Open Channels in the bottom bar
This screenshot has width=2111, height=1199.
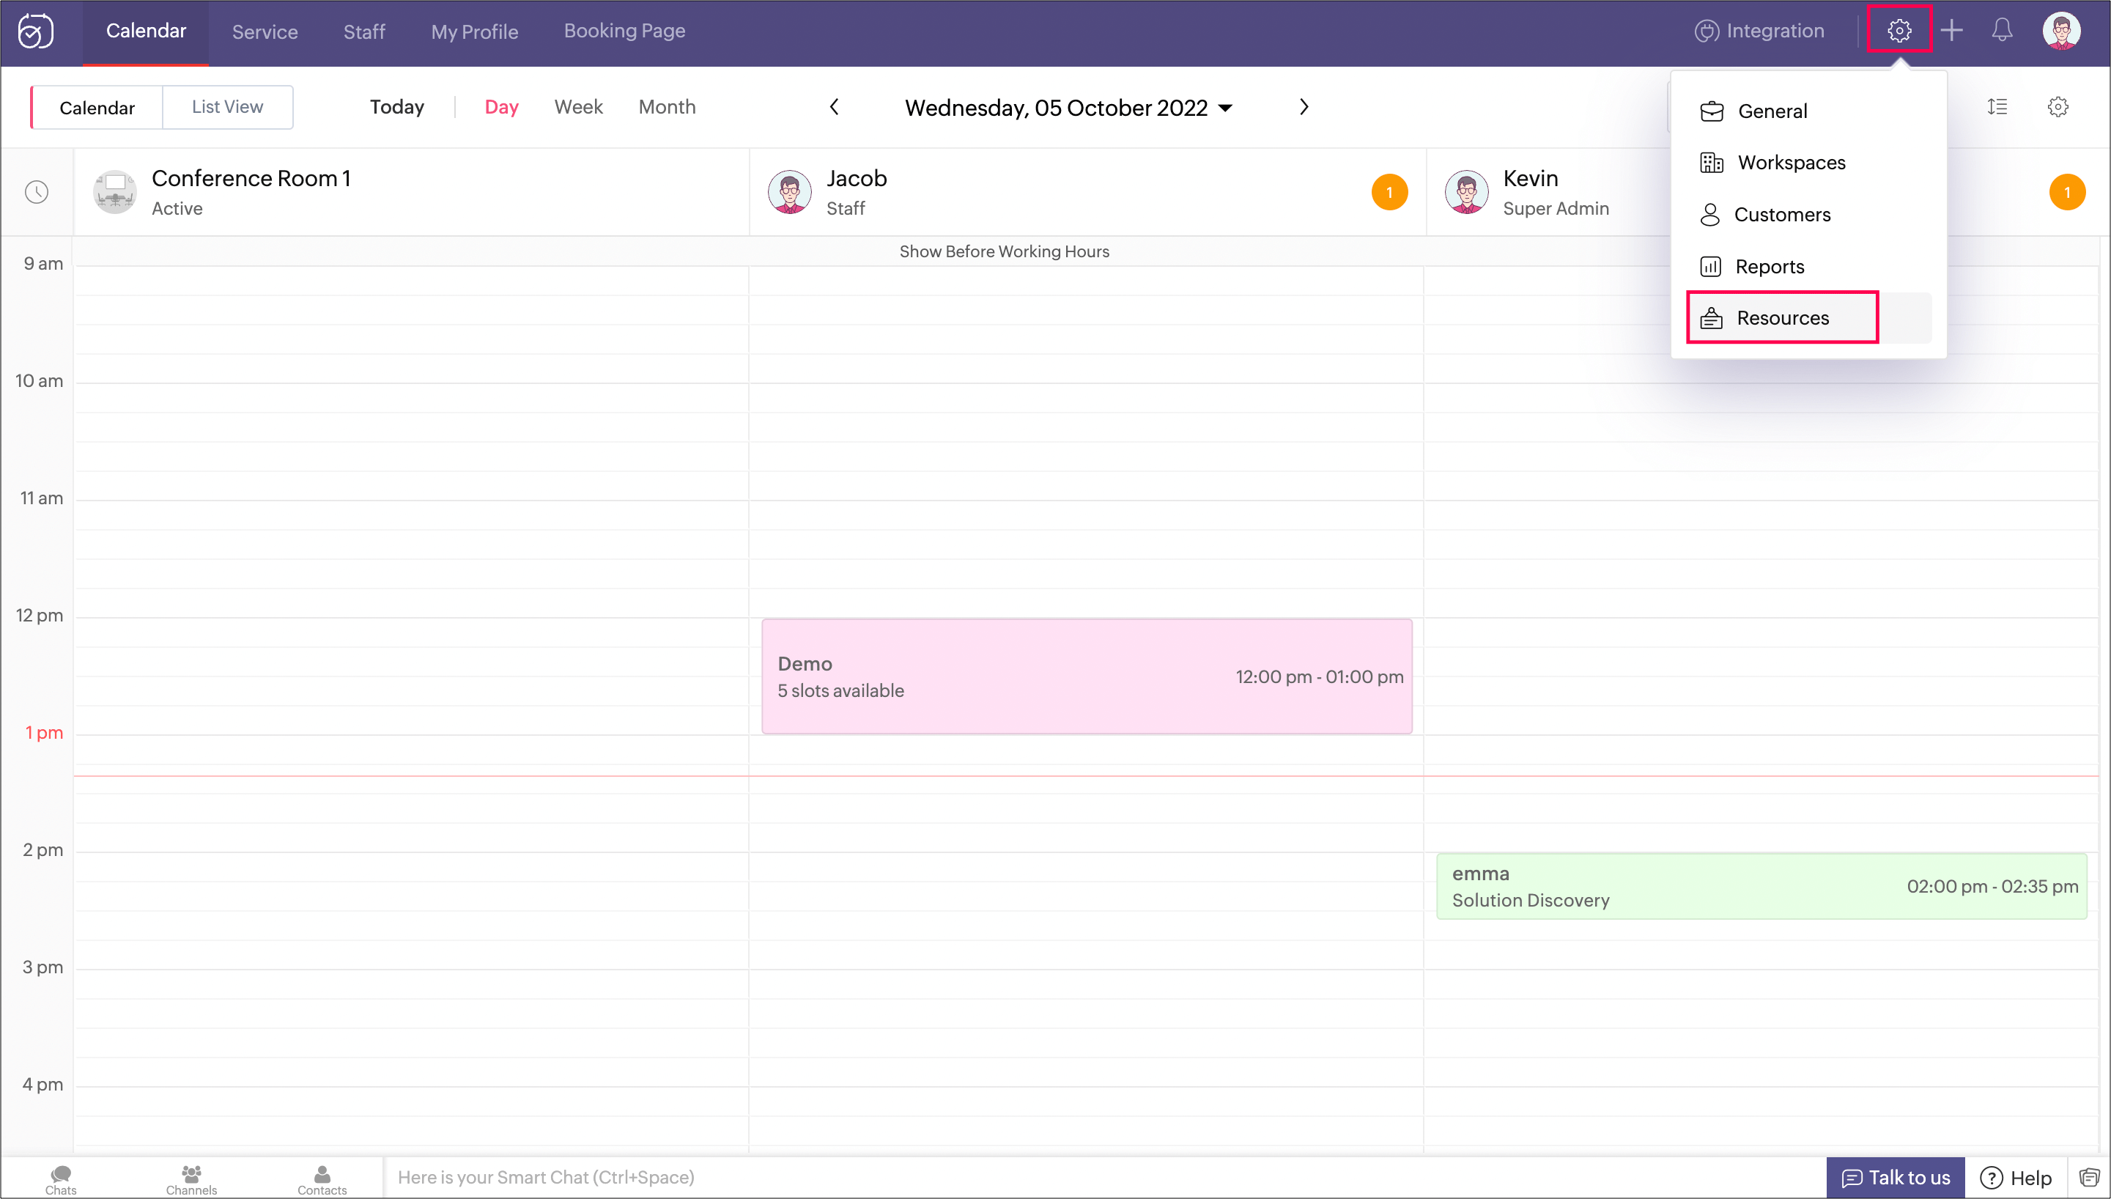[191, 1179]
